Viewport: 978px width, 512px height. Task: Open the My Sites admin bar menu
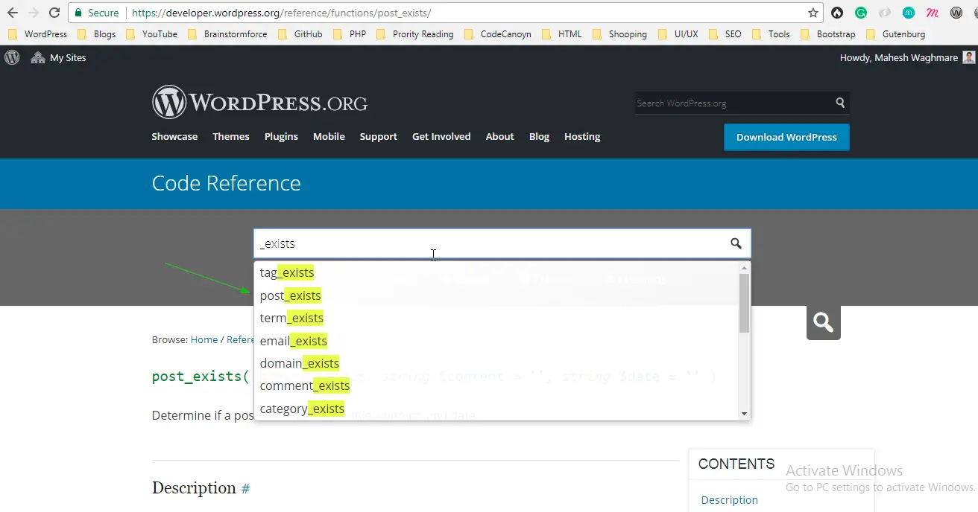pos(58,57)
